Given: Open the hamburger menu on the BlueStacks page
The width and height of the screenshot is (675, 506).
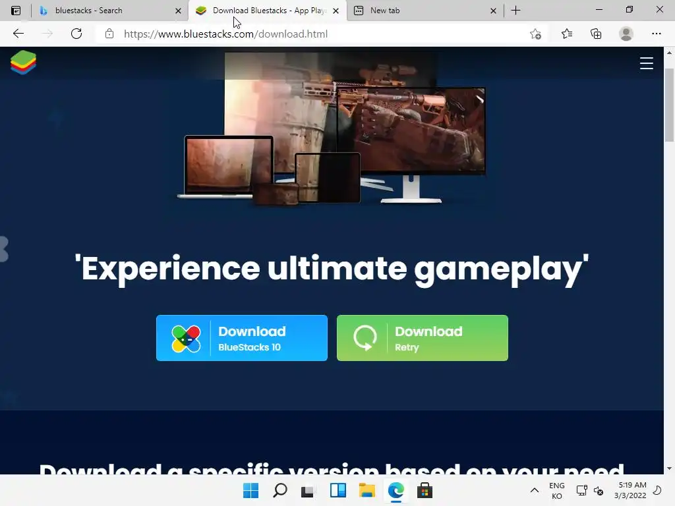Looking at the screenshot, I should coord(646,63).
